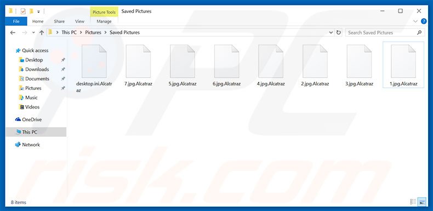This screenshot has width=433, height=211.
Task: Expand This PC breadcrumb chevron
Action: click(x=81, y=32)
